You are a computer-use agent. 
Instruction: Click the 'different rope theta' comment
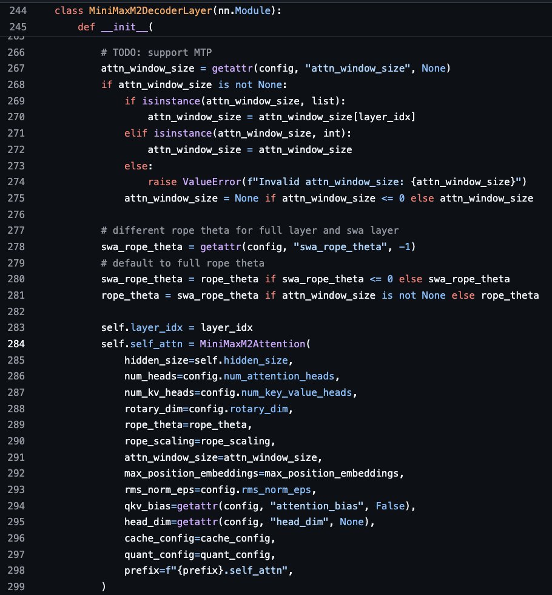(x=250, y=230)
